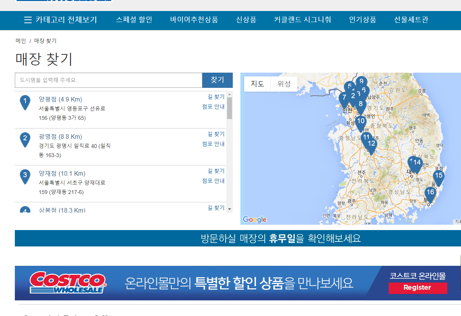Viewport: 461px width, 316px height.
Task: Click the store list scrollbar thumb
Action: click(x=229, y=108)
